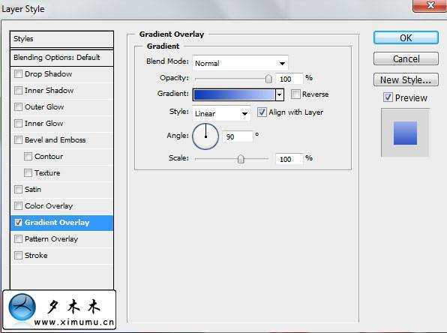Select the Satin style label
This screenshot has width=447, height=333.
pos(33,190)
